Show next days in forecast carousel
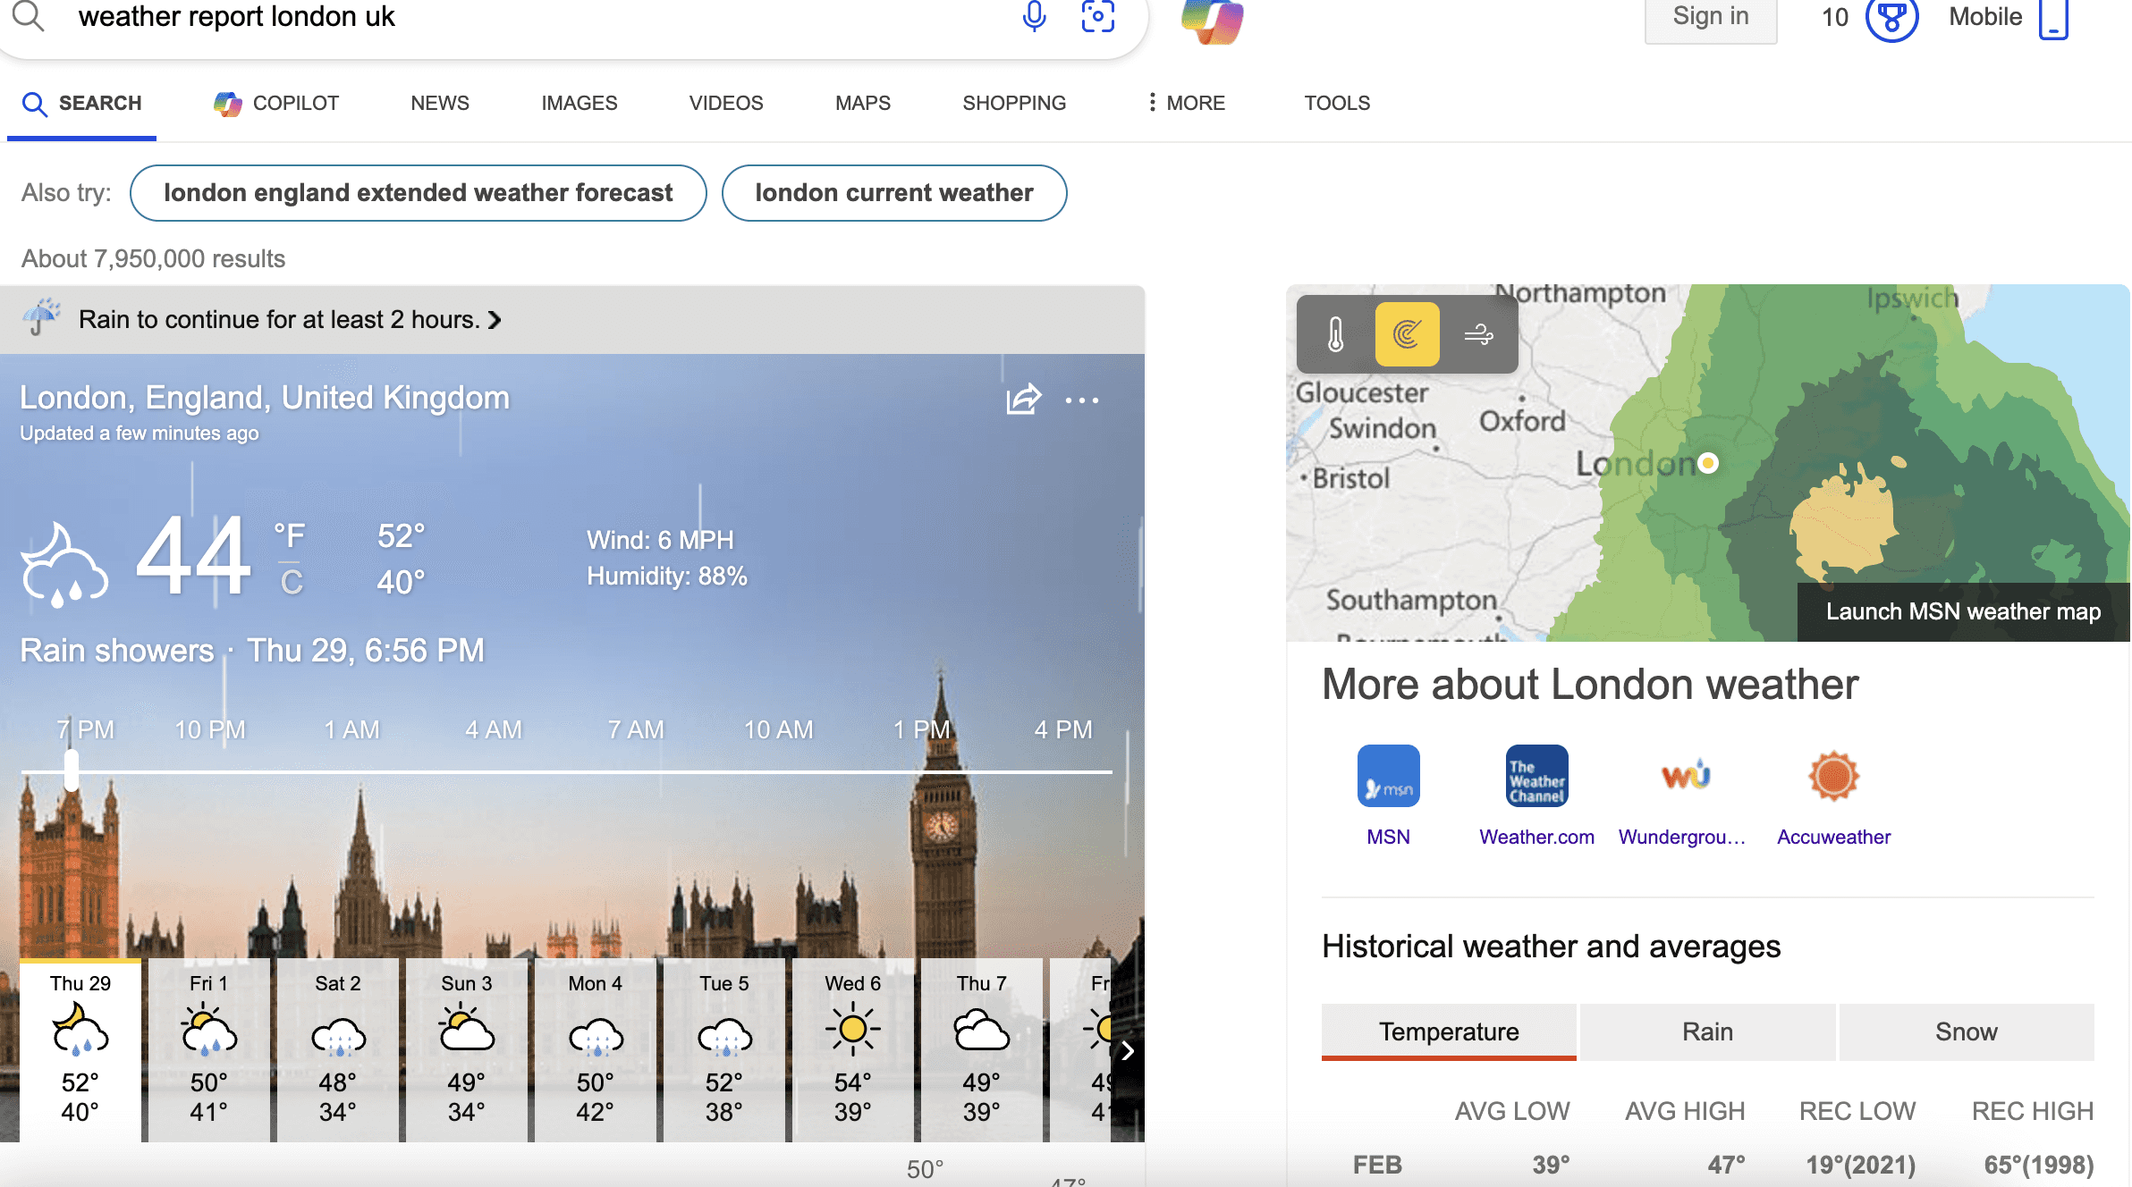2132x1187 pixels. [1128, 1050]
